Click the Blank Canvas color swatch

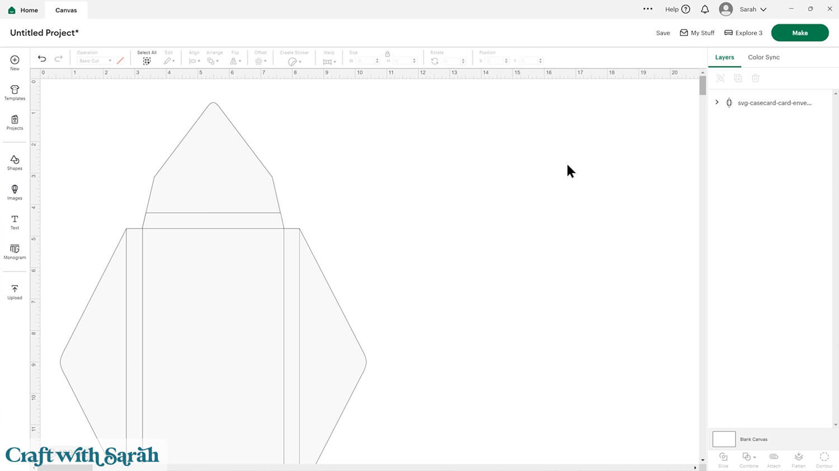724,439
